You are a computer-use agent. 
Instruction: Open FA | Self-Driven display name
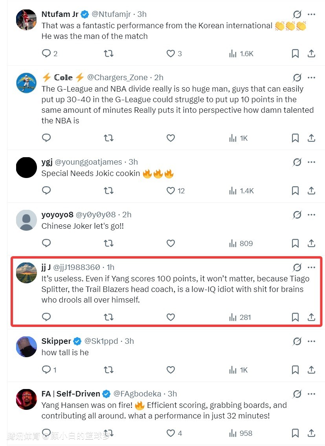pyautogui.click(x=71, y=394)
